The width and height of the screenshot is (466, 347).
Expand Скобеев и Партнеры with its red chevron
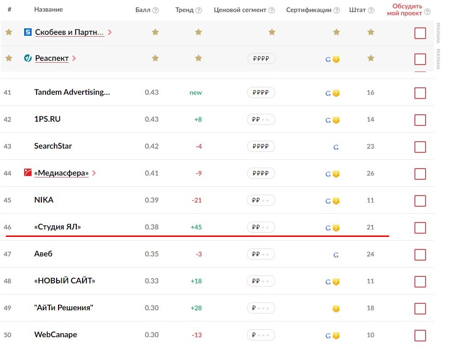point(110,32)
